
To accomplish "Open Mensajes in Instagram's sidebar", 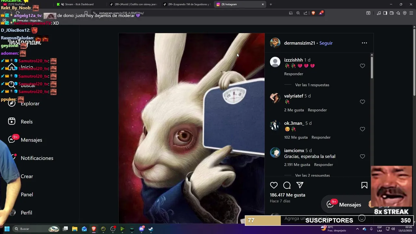I will (32, 140).
